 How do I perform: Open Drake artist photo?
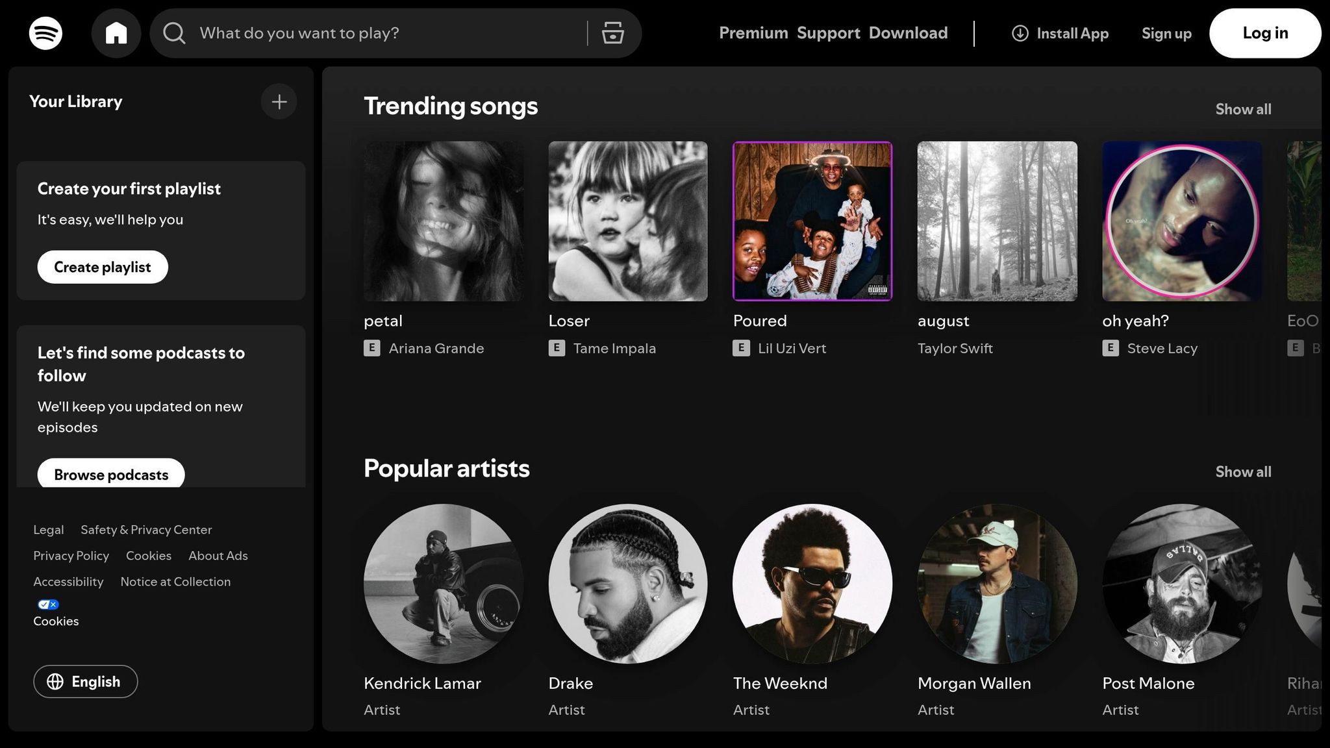pos(628,584)
